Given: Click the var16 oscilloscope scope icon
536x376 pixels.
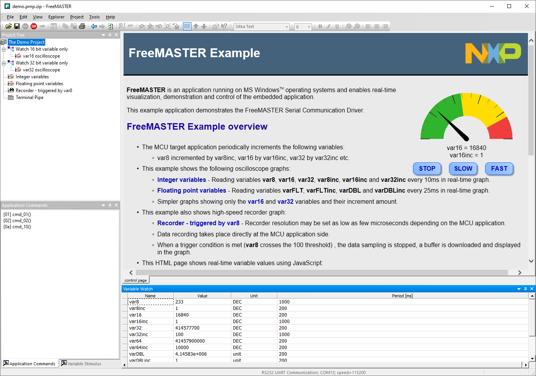Looking at the screenshot, I should pos(18,56).
